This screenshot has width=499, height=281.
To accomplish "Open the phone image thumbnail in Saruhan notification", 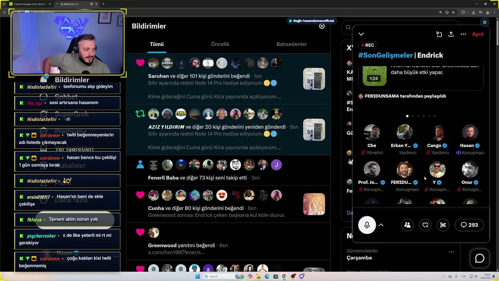I will 314,79.
